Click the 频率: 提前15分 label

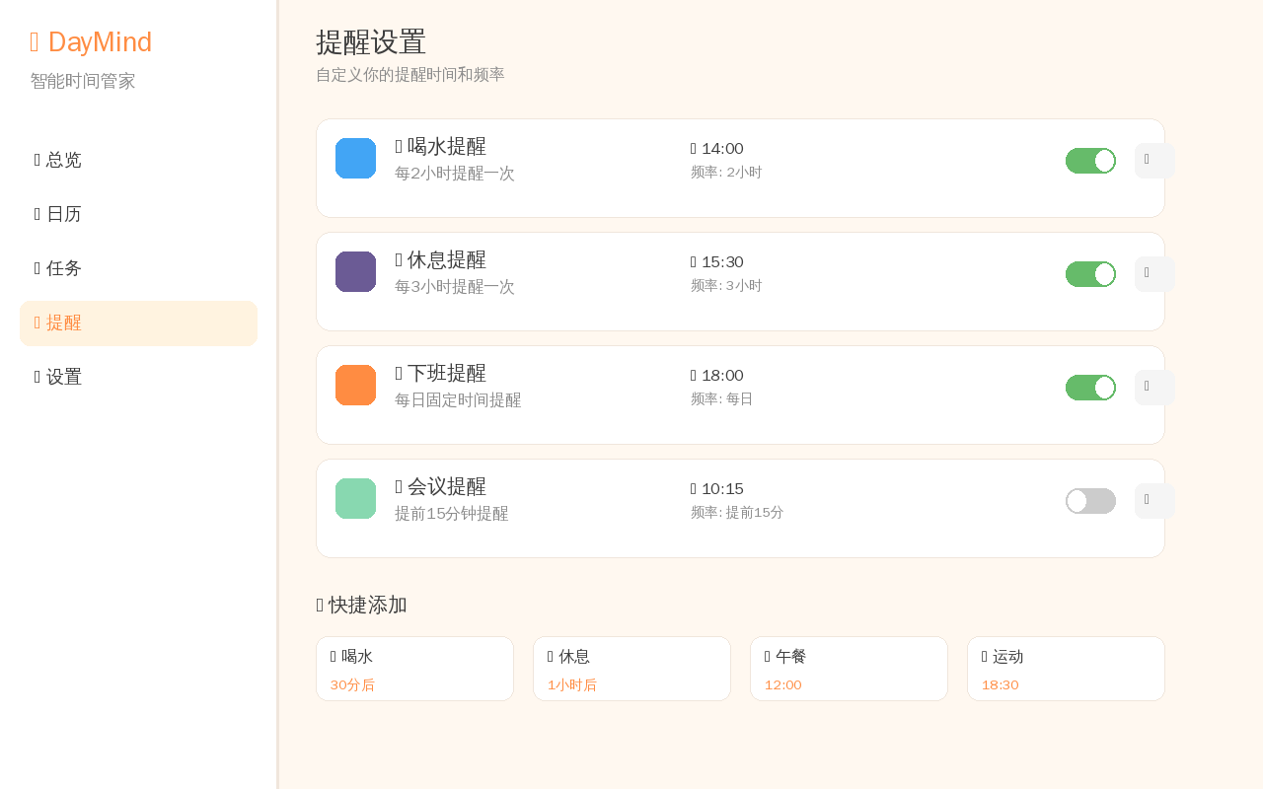pyautogui.click(x=737, y=513)
